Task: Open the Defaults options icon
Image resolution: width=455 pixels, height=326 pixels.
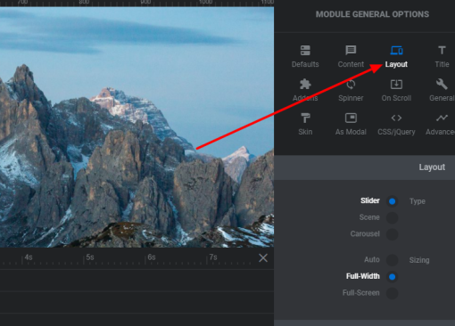Action: [x=305, y=51]
